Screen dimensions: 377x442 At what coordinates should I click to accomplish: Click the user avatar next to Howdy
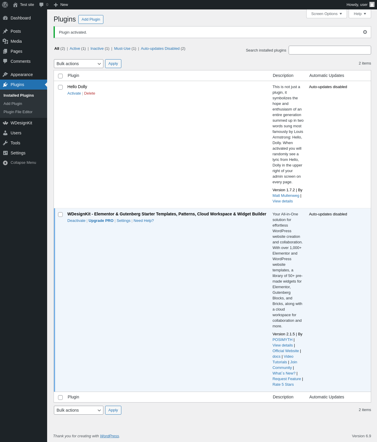[372, 5]
